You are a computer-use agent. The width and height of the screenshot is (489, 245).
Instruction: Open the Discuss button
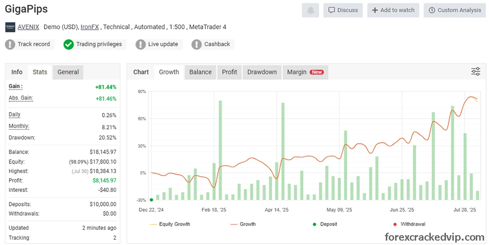343,10
